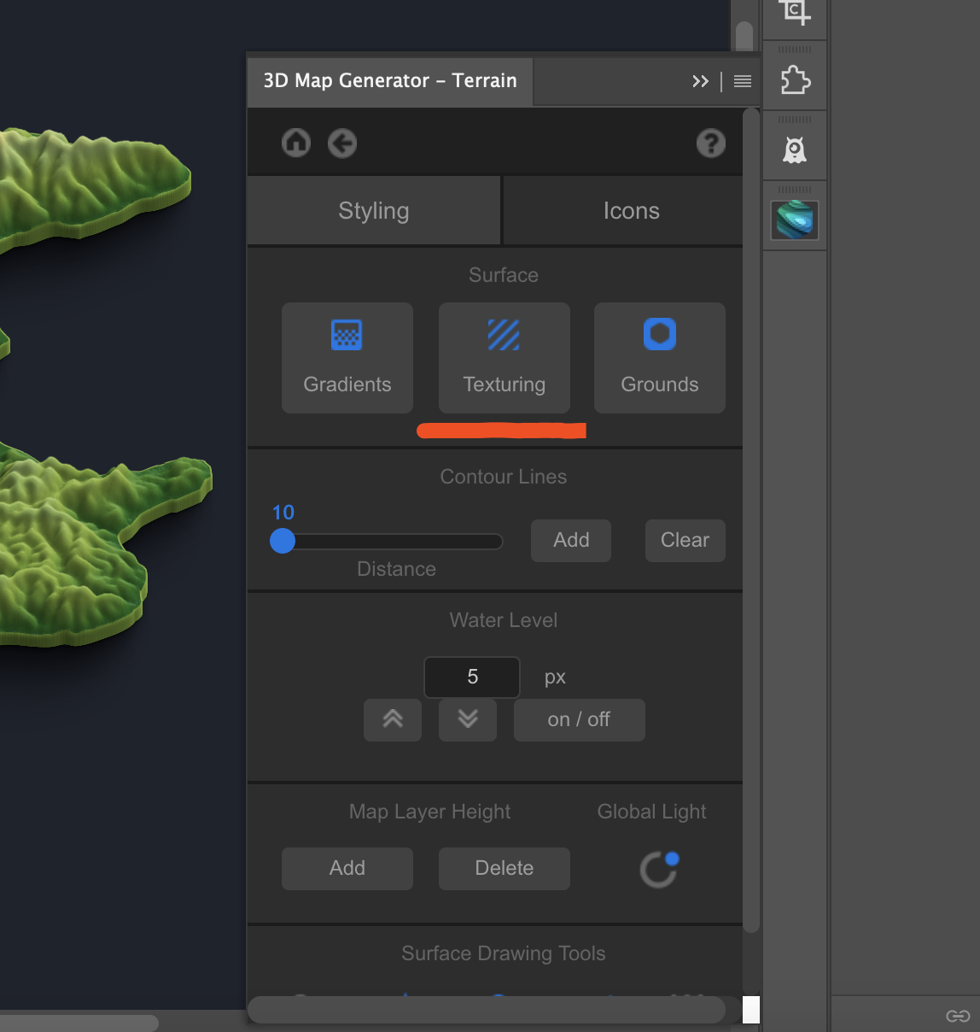Clear contour lines

click(685, 541)
